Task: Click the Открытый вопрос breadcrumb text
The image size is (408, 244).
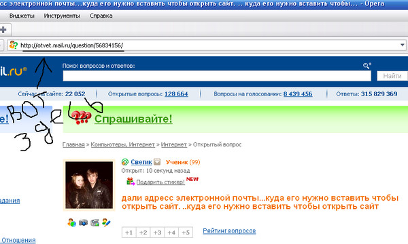Action: pos(217,144)
